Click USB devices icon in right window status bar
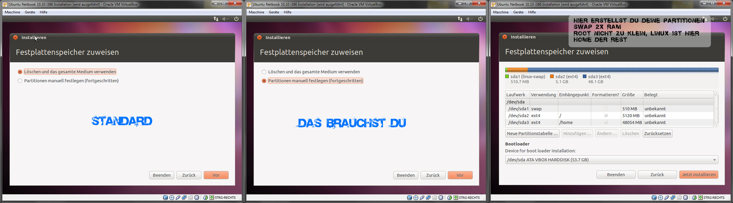Screen dimensions: 733x203 667,198
